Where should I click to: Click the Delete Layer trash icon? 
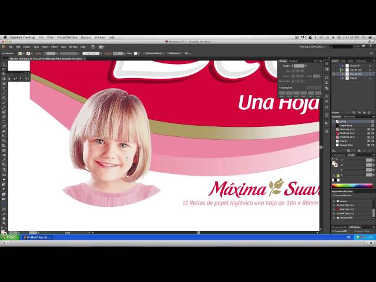click(x=370, y=112)
